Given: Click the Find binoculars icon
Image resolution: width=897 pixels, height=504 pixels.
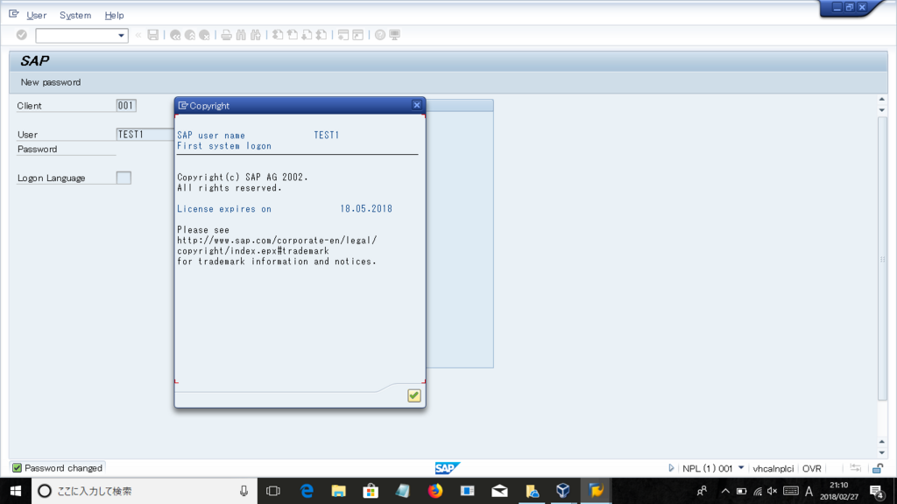Looking at the screenshot, I should click(241, 35).
